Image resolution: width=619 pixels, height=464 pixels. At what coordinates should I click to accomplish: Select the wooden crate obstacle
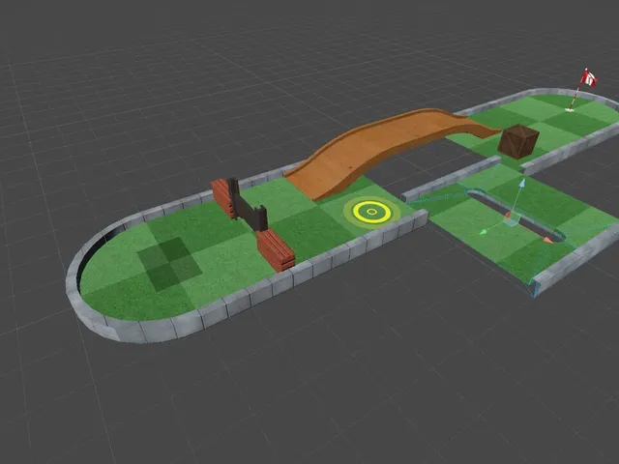coord(518,141)
